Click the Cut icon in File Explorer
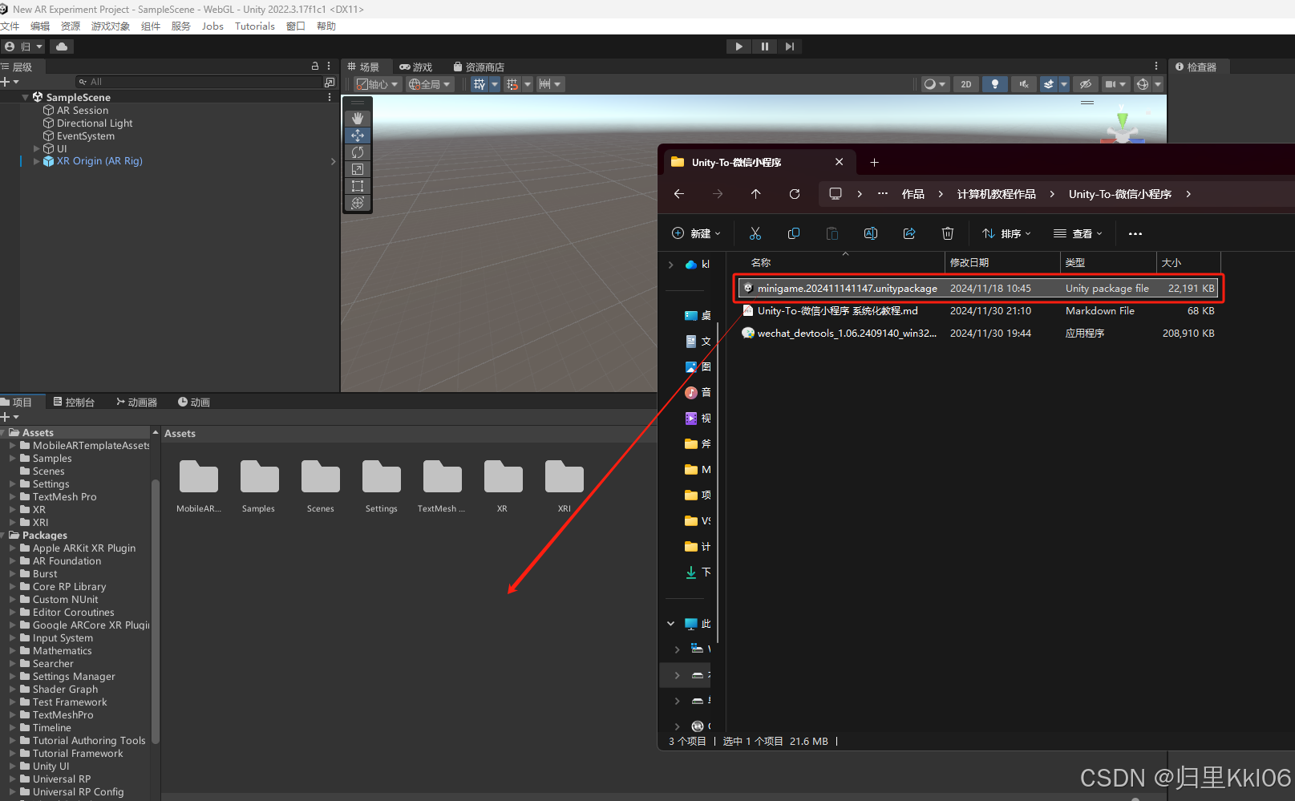 pyautogui.click(x=755, y=233)
